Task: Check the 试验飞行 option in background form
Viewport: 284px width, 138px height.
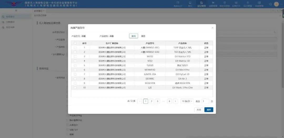Action: [68, 130]
